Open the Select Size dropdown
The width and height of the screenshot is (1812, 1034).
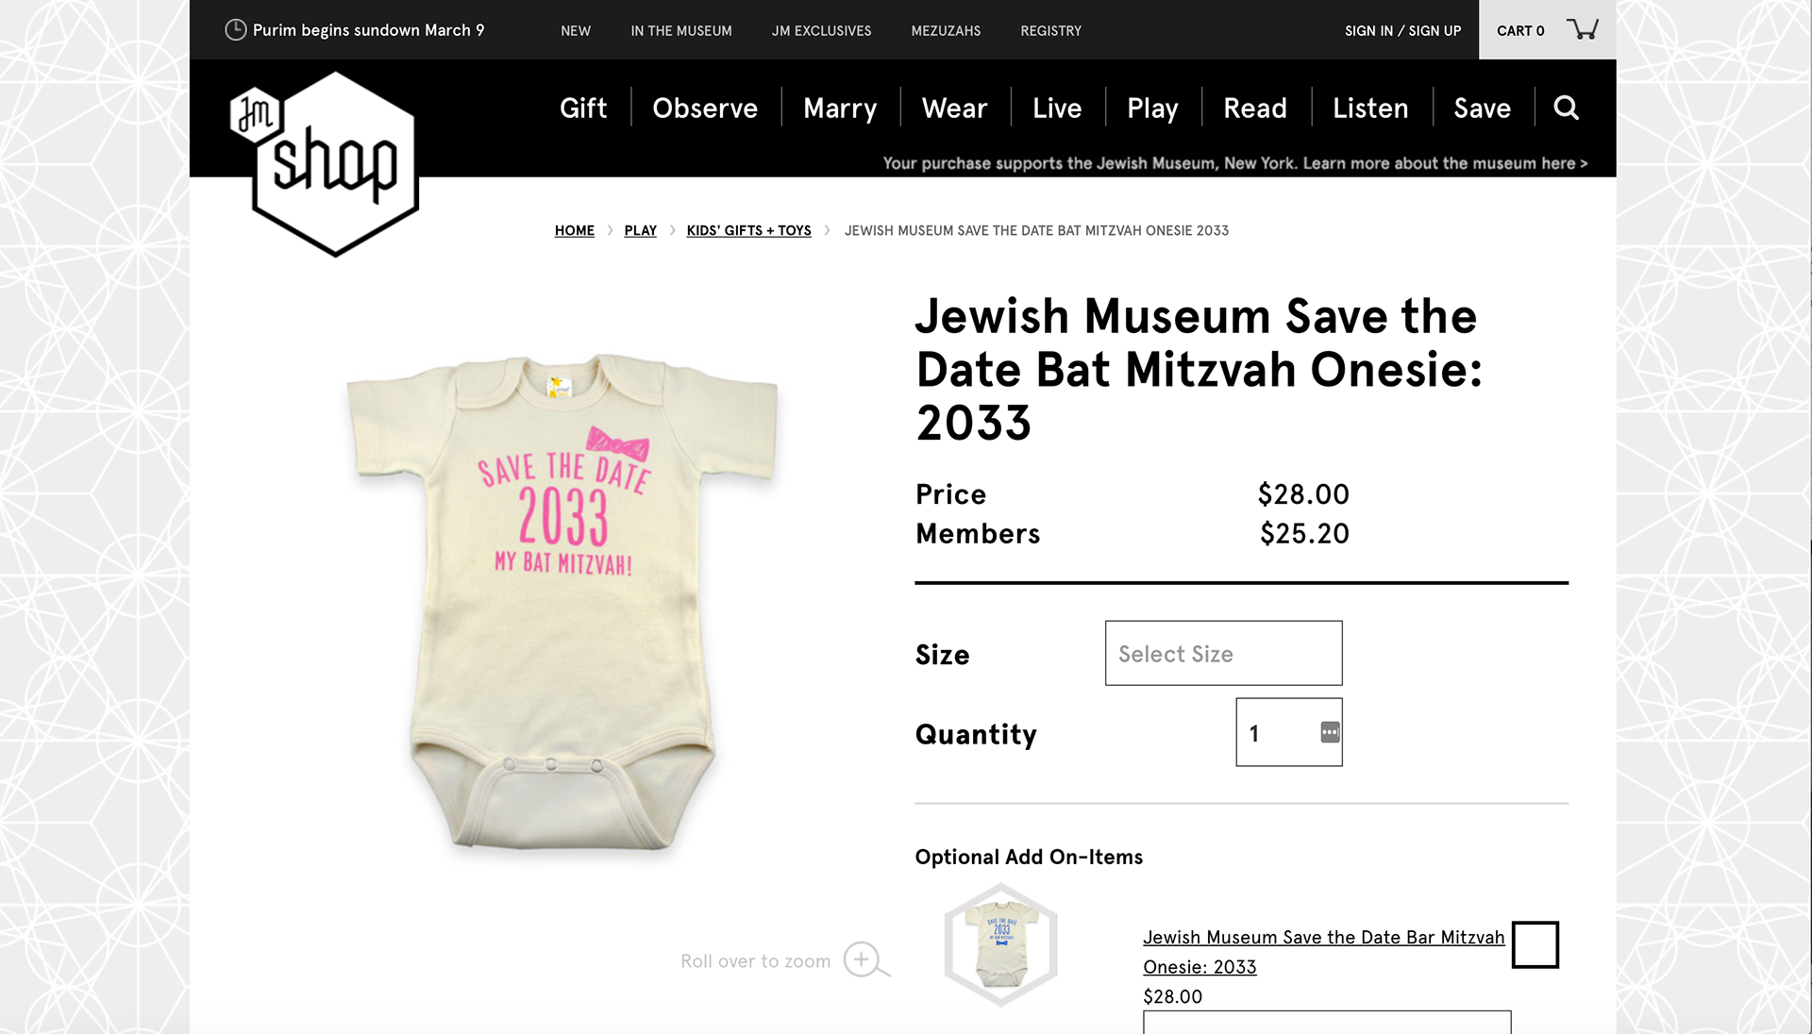[1223, 653]
